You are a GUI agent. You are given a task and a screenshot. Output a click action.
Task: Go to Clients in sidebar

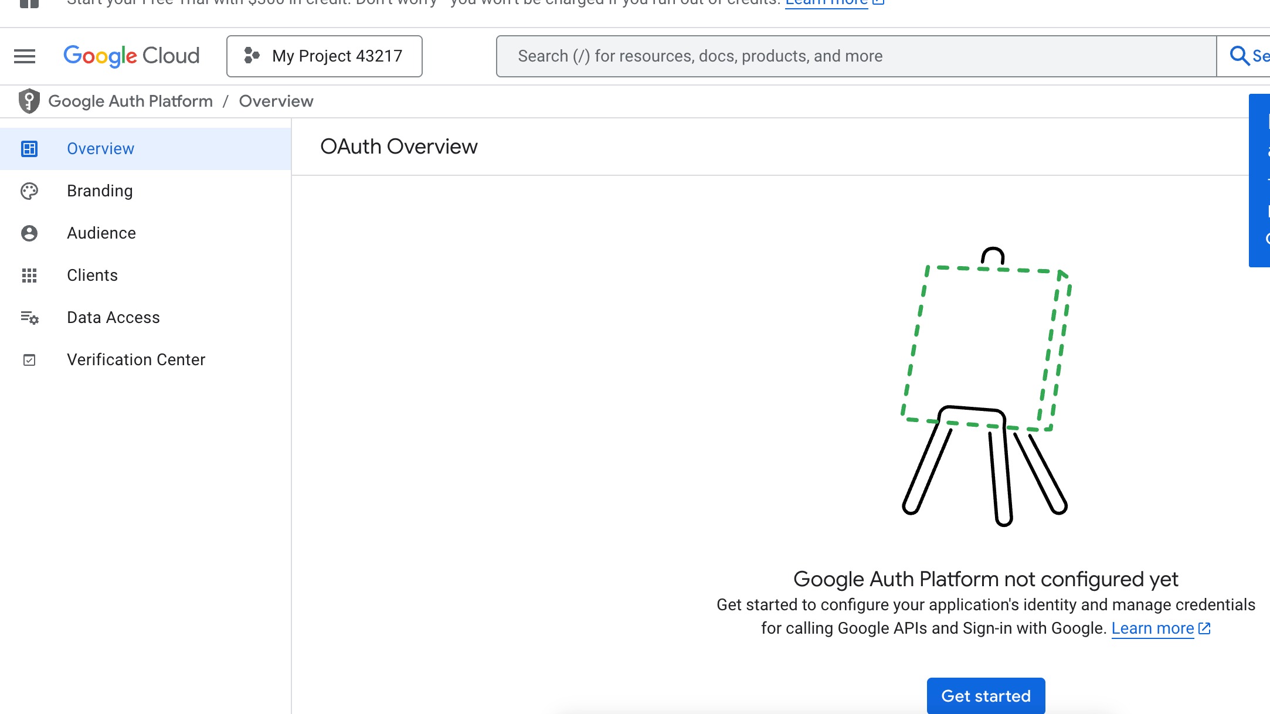[92, 276]
